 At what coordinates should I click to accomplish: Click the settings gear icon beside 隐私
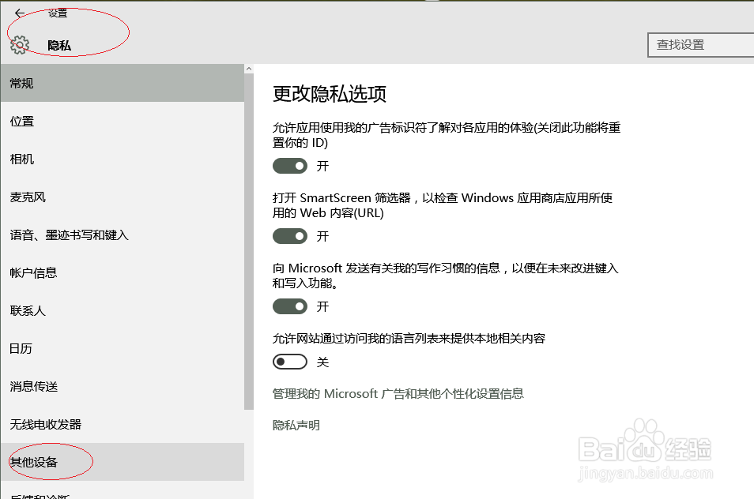coord(20,45)
